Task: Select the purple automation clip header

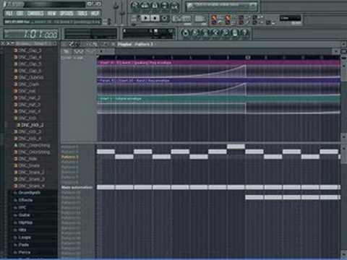Action: (x=218, y=80)
